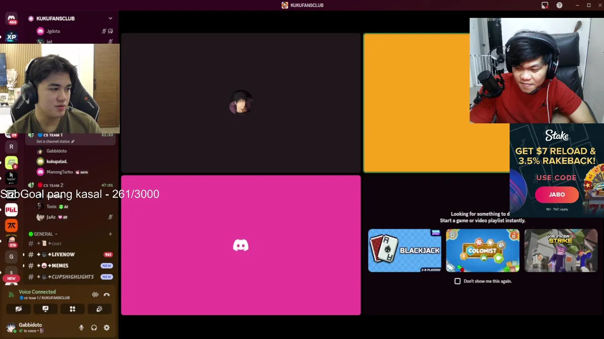
Task: Click the Stake logo in the ad
Action: coord(557,136)
